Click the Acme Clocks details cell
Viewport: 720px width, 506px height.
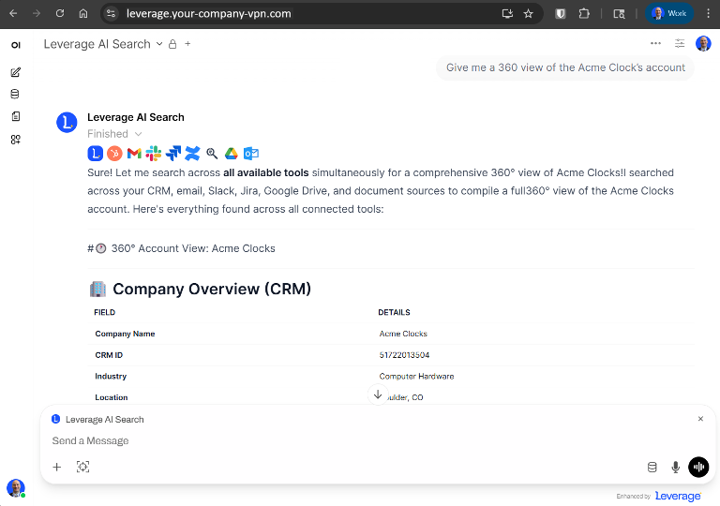coord(403,334)
